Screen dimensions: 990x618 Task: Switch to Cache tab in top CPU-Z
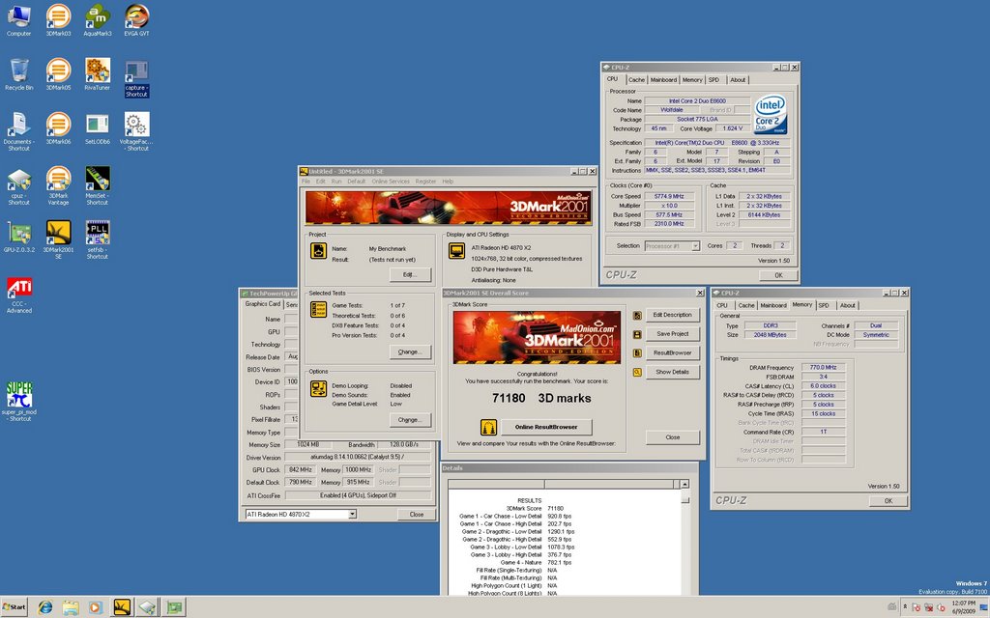click(x=636, y=80)
